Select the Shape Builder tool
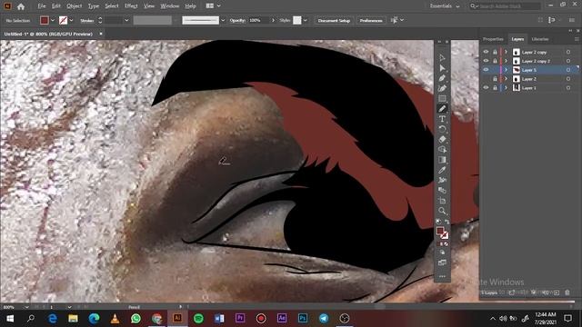 click(442, 149)
